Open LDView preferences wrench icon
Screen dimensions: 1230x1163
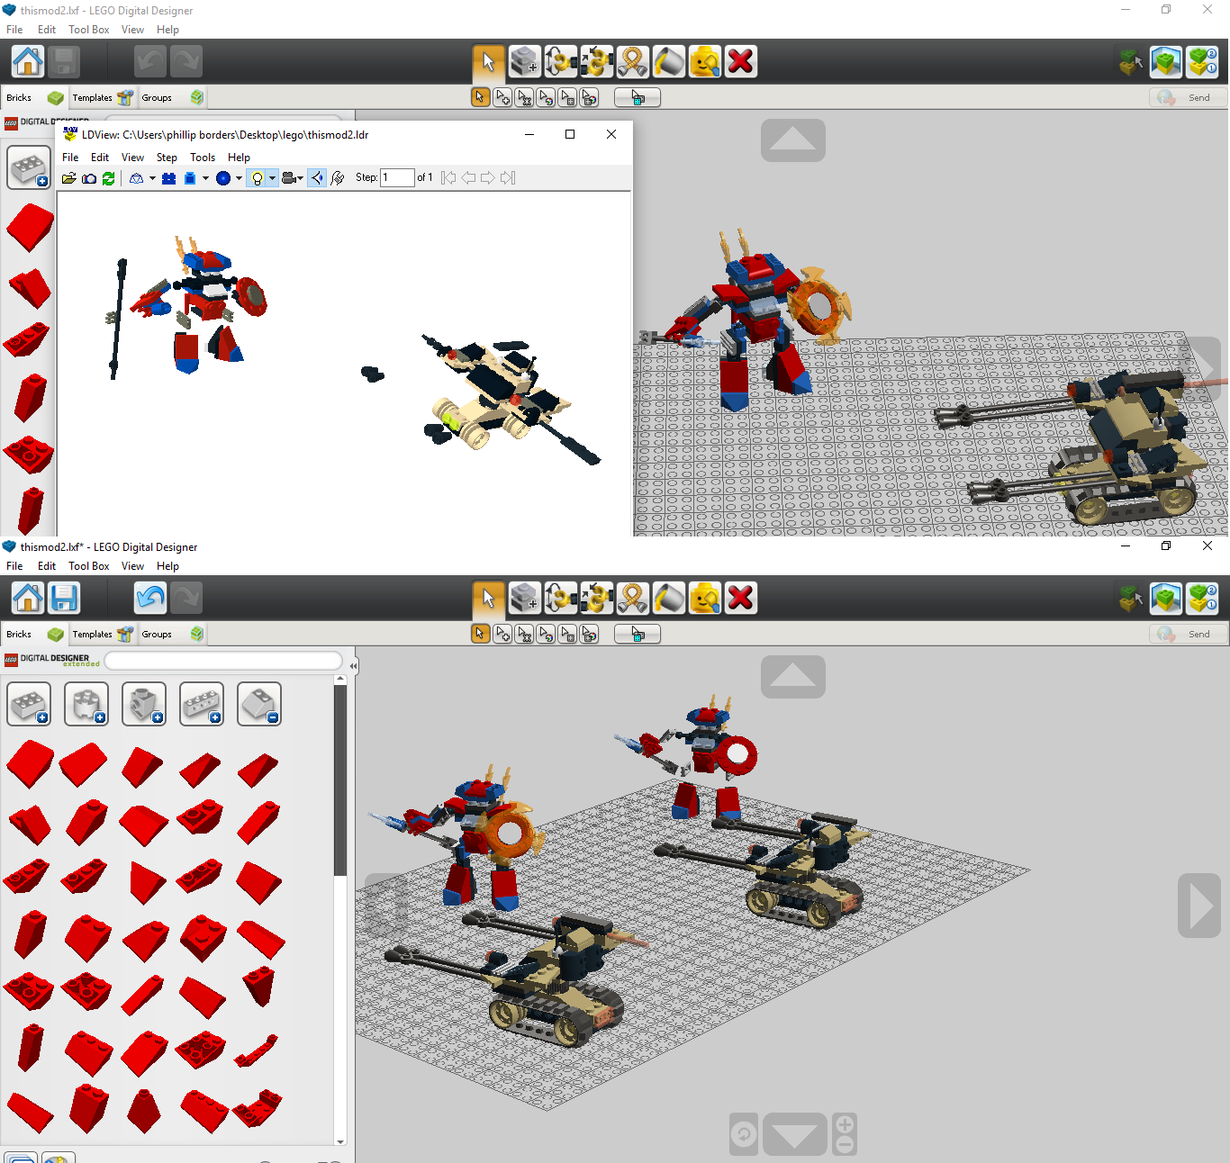coord(338,178)
